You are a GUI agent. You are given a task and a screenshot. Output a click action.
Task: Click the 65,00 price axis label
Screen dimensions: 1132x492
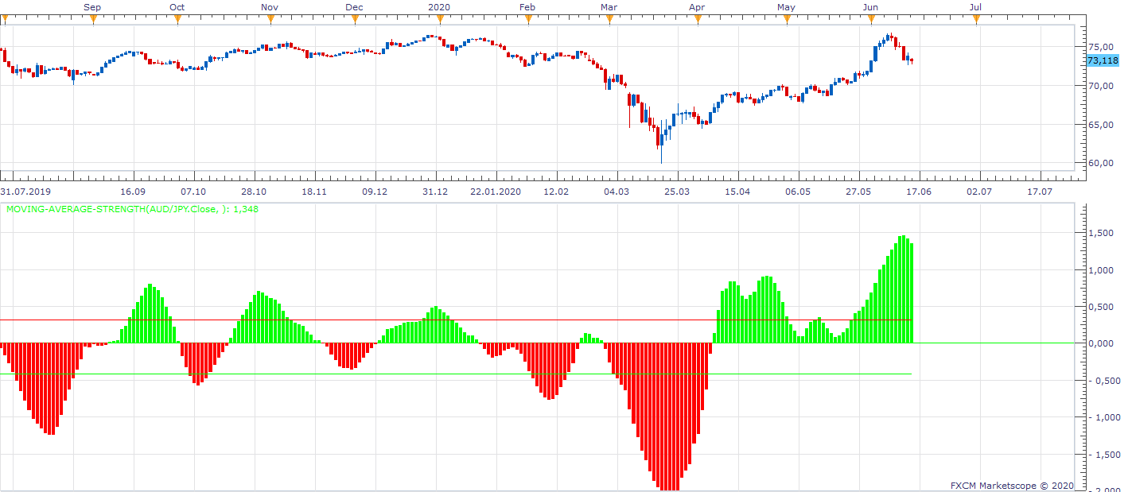1101,125
